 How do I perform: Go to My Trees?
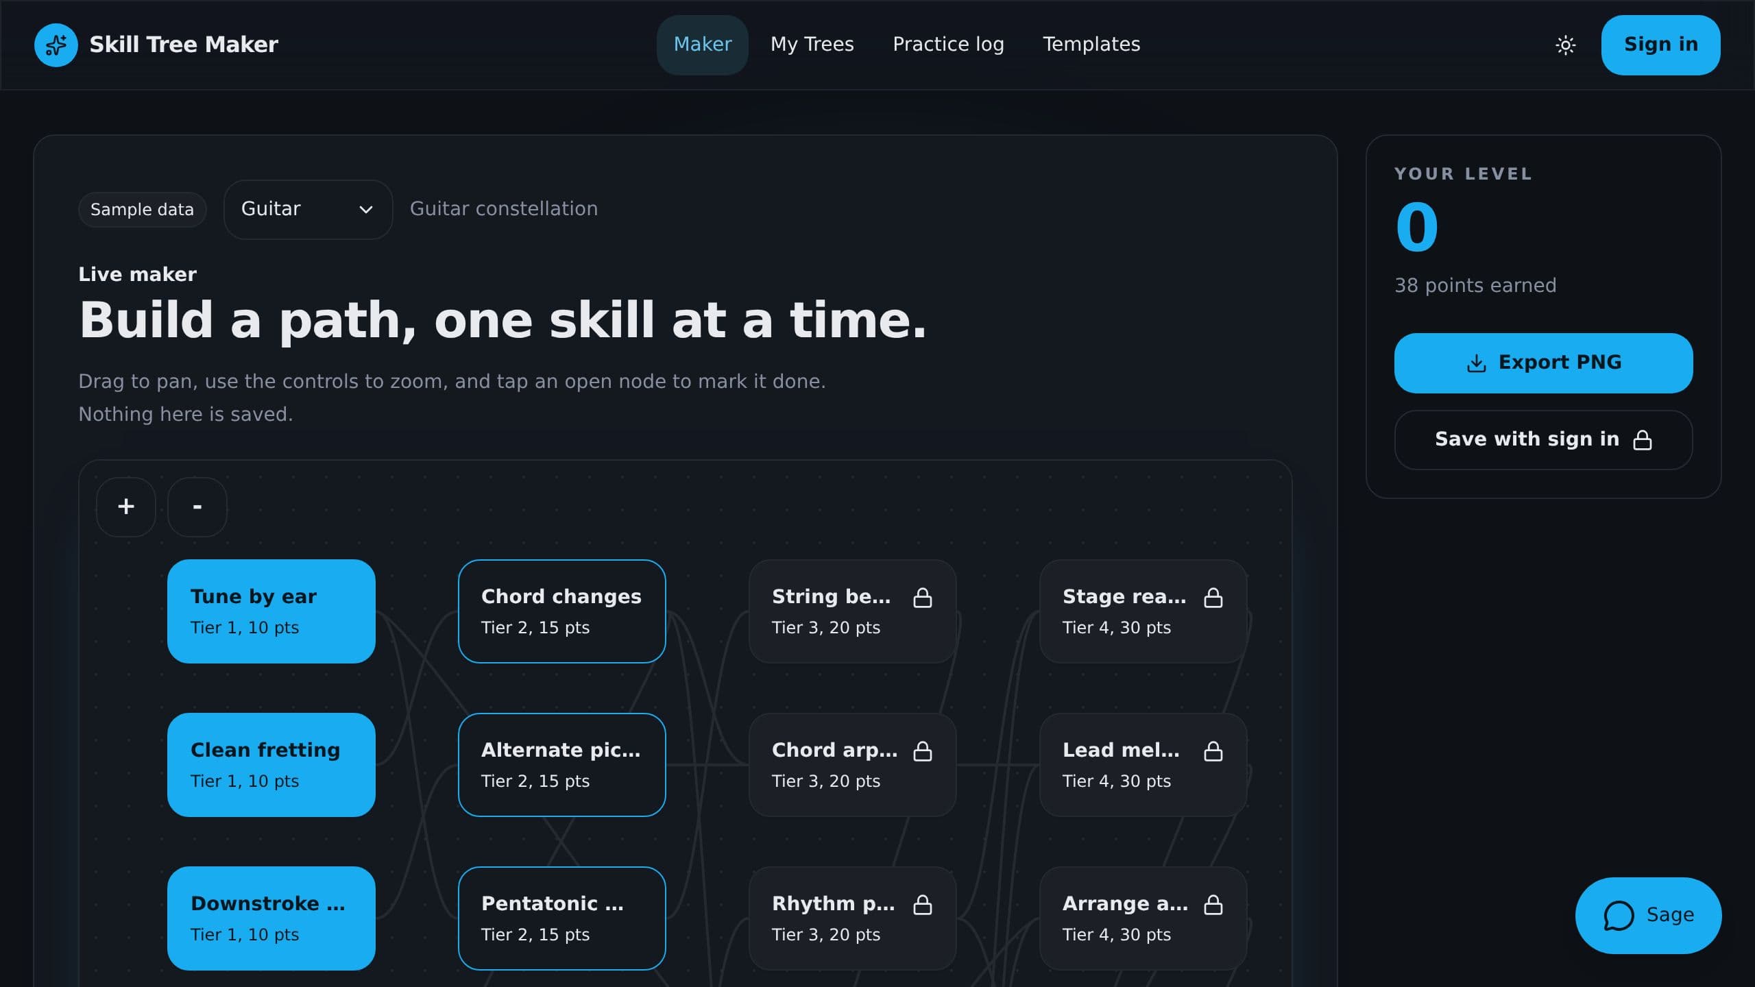(812, 45)
